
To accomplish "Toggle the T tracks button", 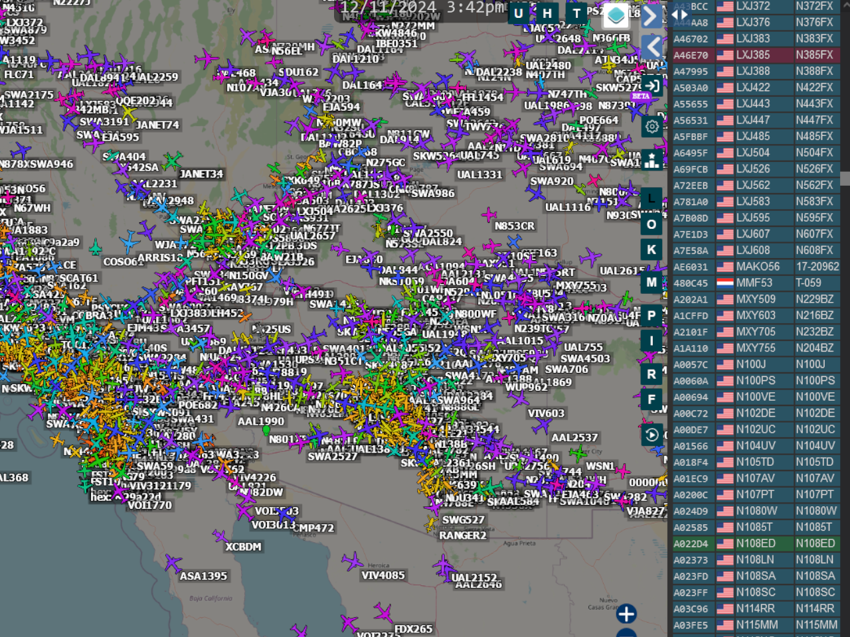I will tap(576, 13).
